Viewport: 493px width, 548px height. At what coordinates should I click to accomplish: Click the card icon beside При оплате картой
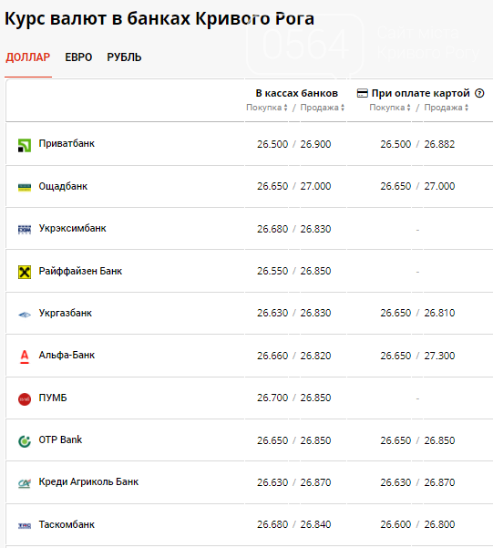click(363, 93)
